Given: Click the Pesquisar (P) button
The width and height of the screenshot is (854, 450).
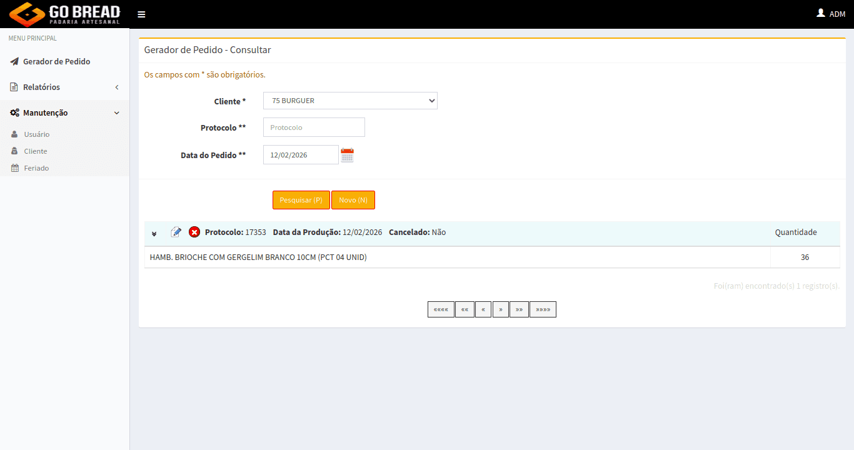Looking at the screenshot, I should coord(301,200).
